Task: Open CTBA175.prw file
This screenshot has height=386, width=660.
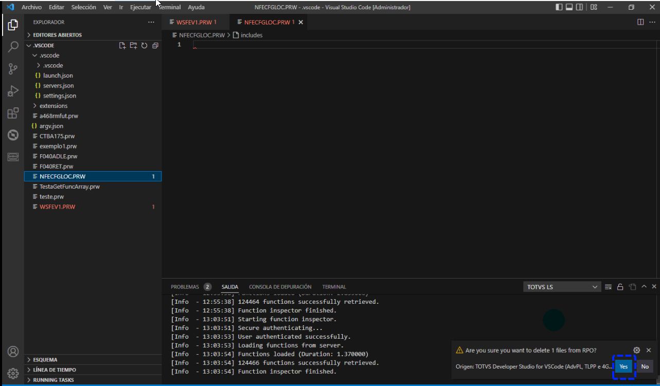Action: [x=93, y=136]
